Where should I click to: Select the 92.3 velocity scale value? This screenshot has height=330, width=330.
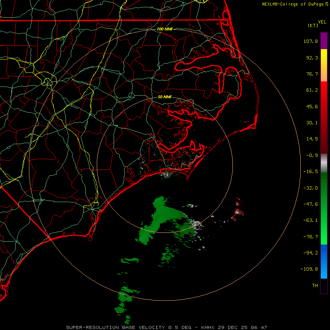click(x=312, y=58)
